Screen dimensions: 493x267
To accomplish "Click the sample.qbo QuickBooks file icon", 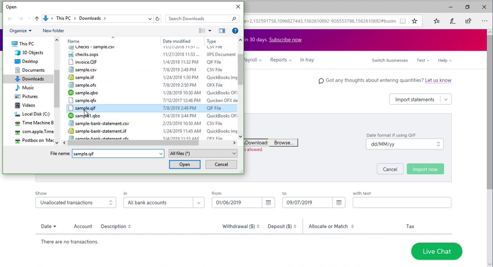I will pos(71,93).
